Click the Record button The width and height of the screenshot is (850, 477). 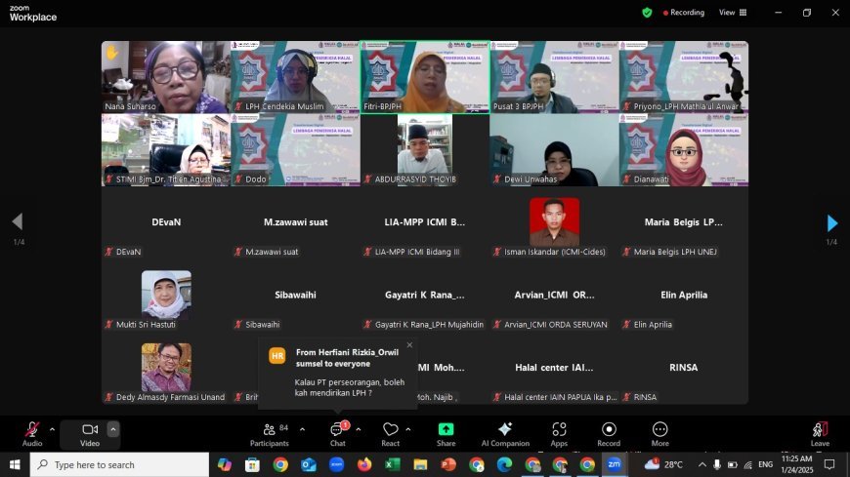609,434
